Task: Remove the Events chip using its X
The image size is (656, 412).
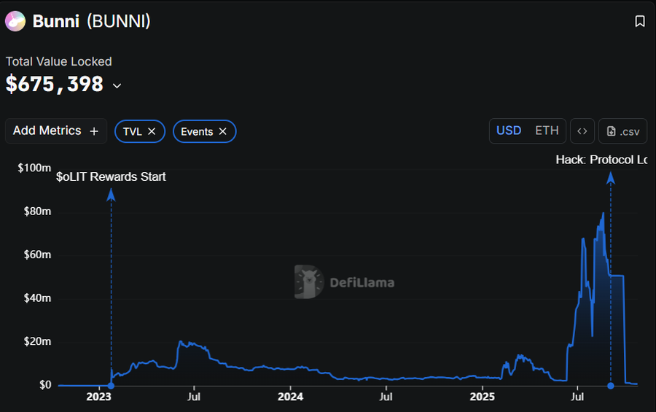Action: tap(223, 131)
